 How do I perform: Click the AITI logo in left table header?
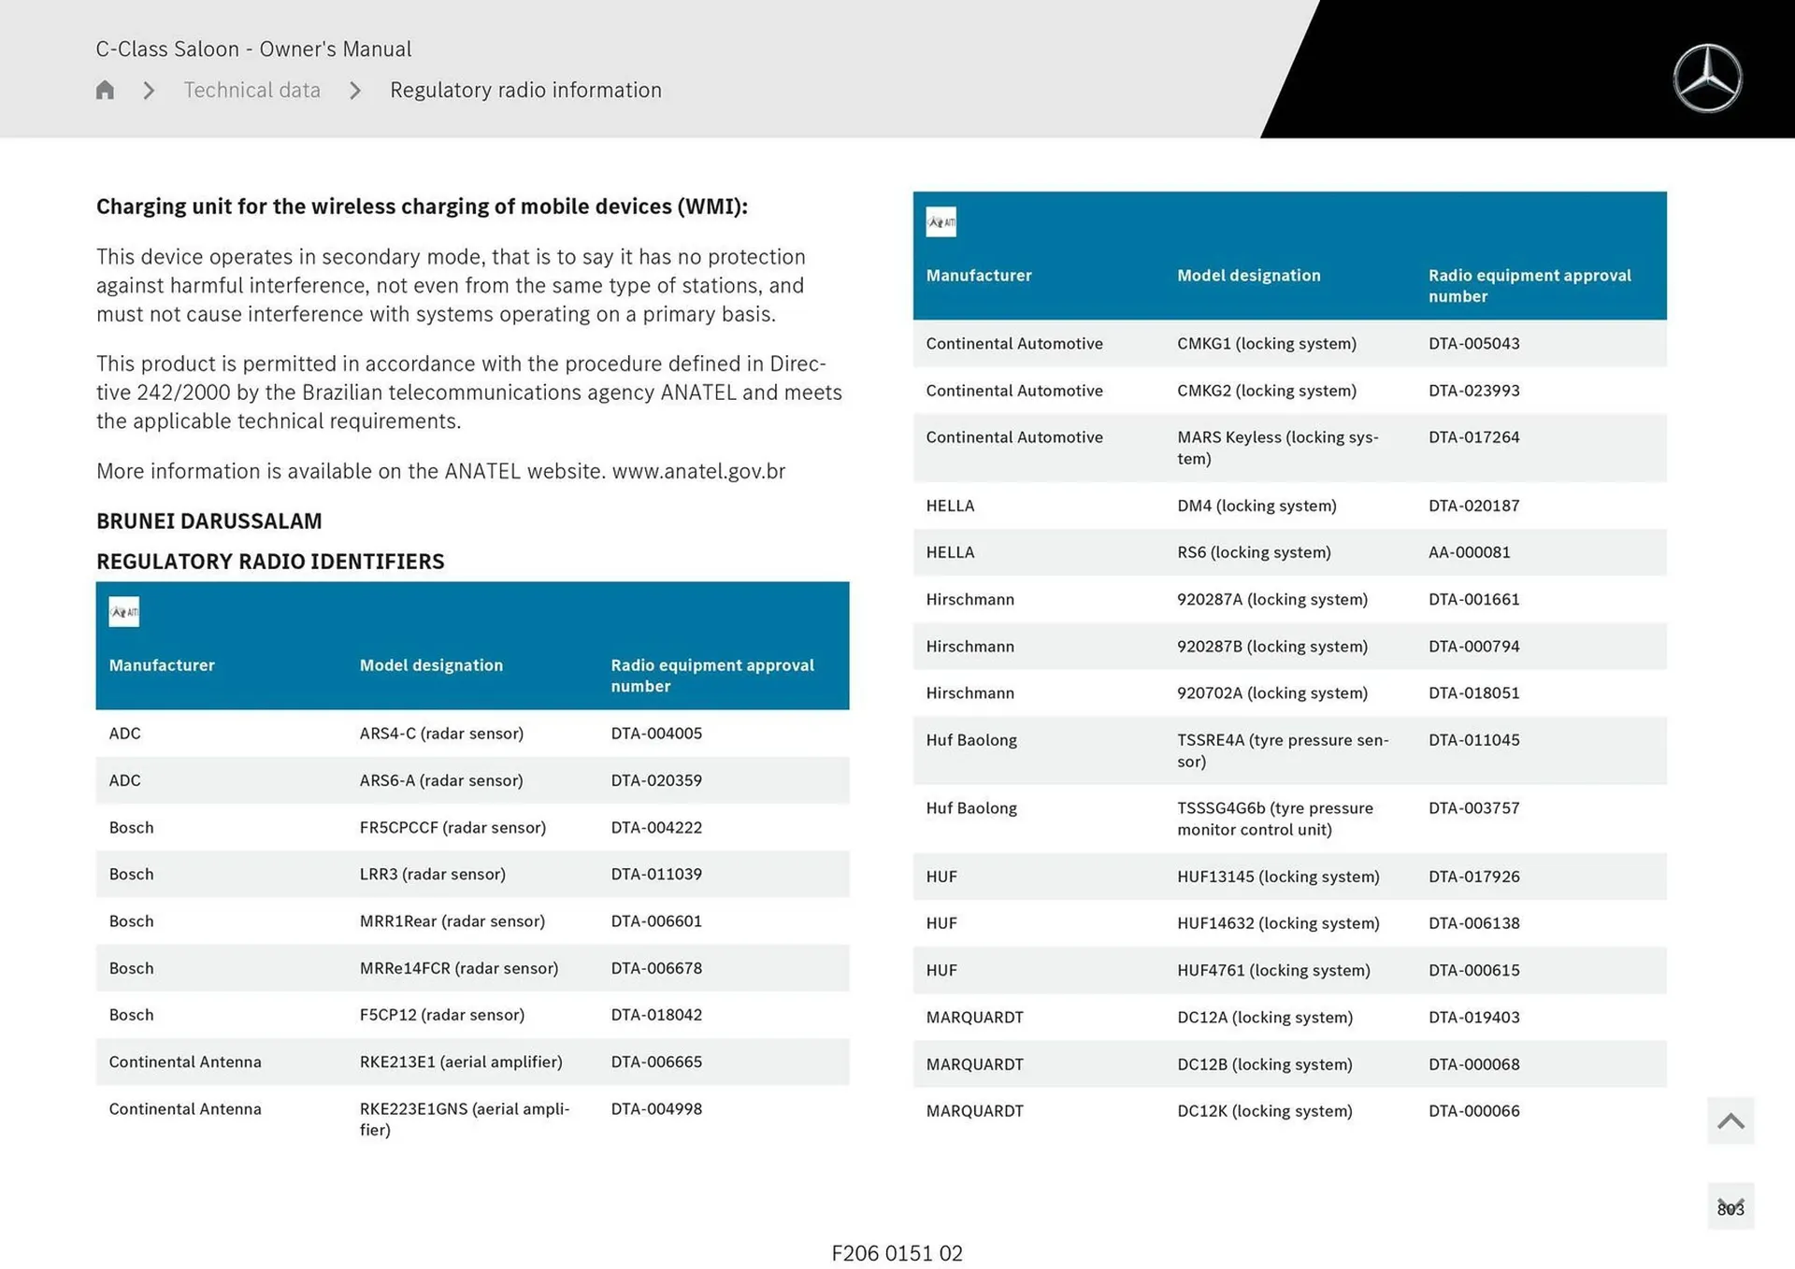[123, 612]
